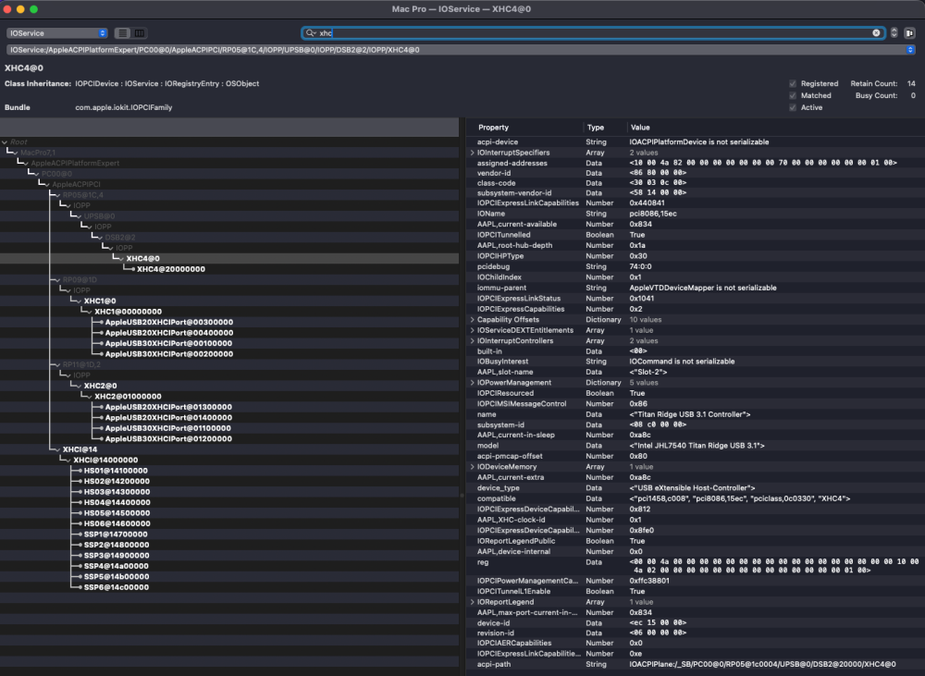Select the IOName property row
Screen dimensions: 925x676
(695, 215)
